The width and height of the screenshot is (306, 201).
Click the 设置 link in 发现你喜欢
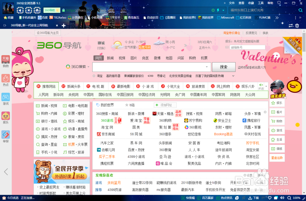click(248, 175)
